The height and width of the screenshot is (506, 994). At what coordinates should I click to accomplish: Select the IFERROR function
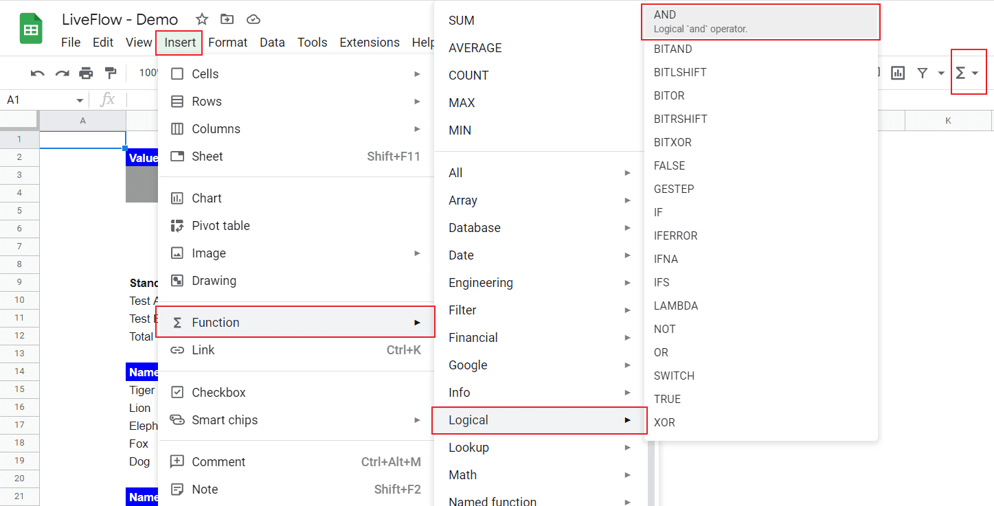[x=761, y=236]
